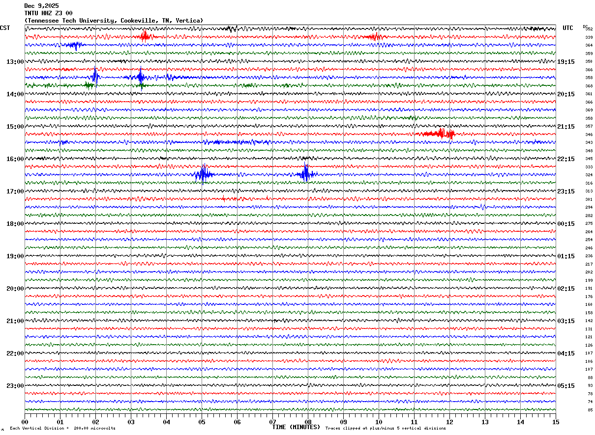The height and width of the screenshot is (435, 595).
Task: Click the CST time zone label
Action: 5,28
